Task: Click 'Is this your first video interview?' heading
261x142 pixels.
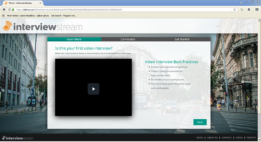Action: click(x=84, y=48)
